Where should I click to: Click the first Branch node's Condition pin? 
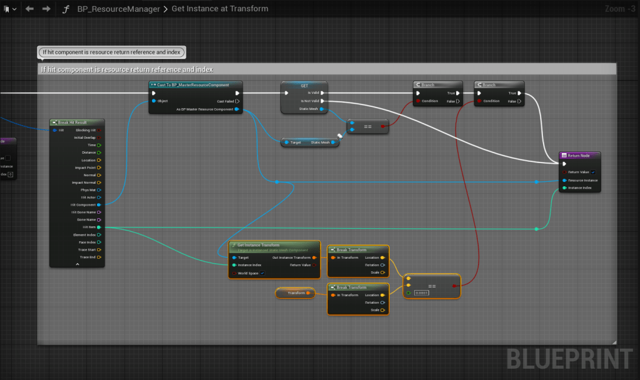click(x=418, y=101)
